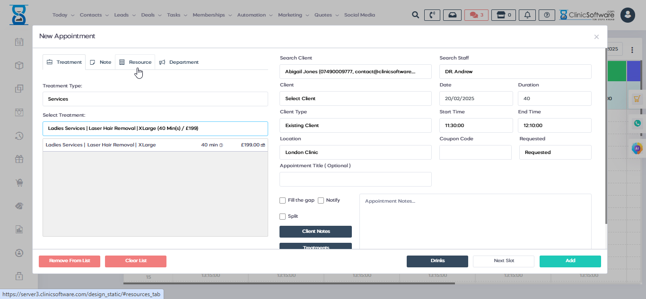Tick the Notify checkbox
The height and width of the screenshot is (299, 646).
321,200
